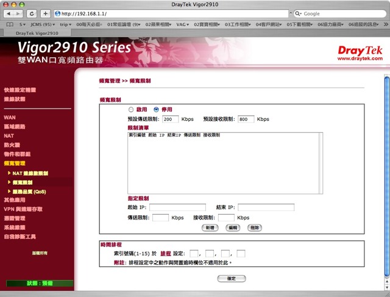Open the bookmarks library book icon
The height and width of the screenshot is (297, 390).
pos(10,24)
